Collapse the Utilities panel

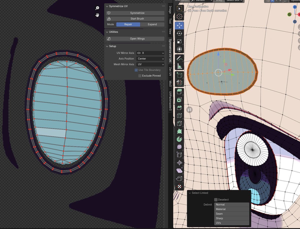click(x=107, y=32)
